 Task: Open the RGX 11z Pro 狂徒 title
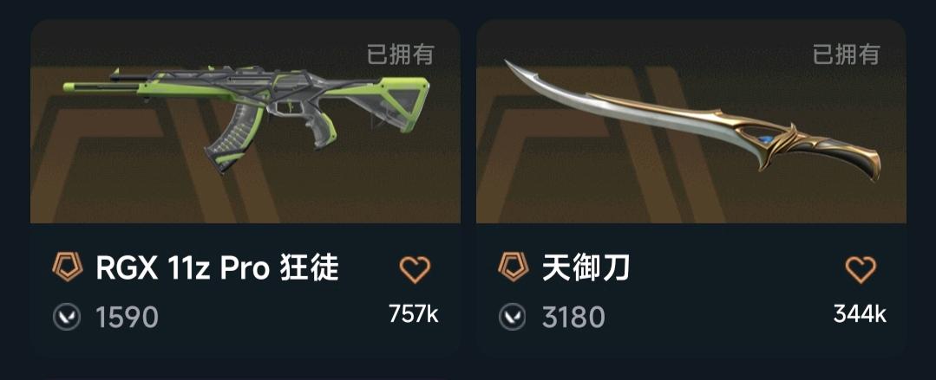tap(217, 268)
